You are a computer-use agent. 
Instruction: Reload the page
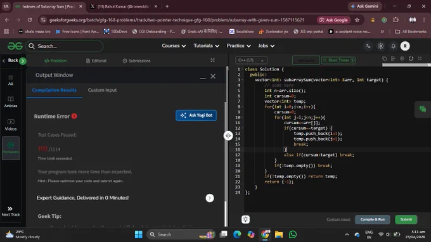pos(30,20)
